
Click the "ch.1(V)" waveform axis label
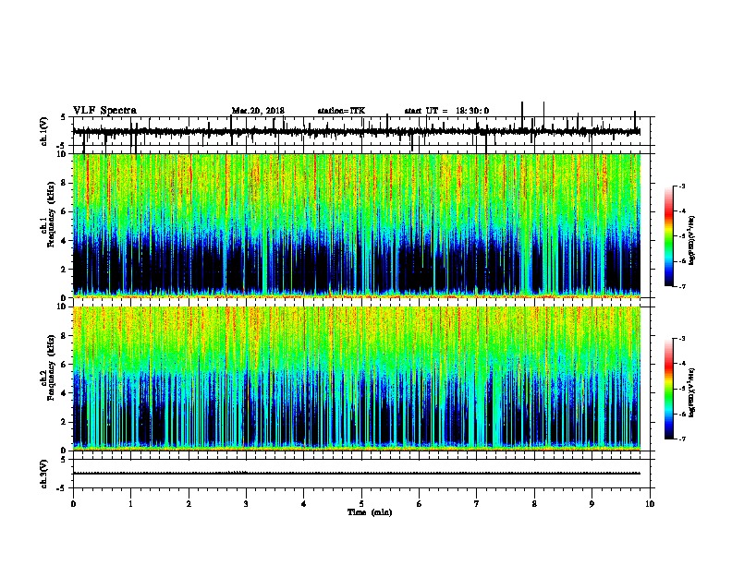tap(44, 131)
